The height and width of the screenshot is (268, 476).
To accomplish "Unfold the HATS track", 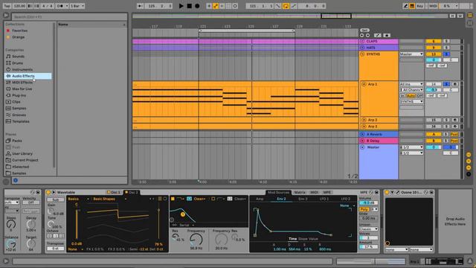I will point(362,48).
